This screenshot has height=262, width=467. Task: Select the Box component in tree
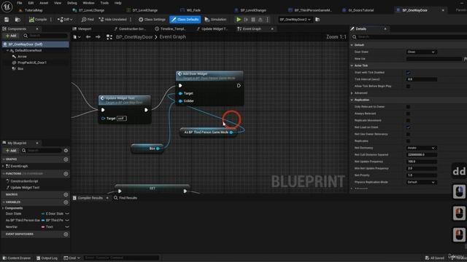(20, 68)
